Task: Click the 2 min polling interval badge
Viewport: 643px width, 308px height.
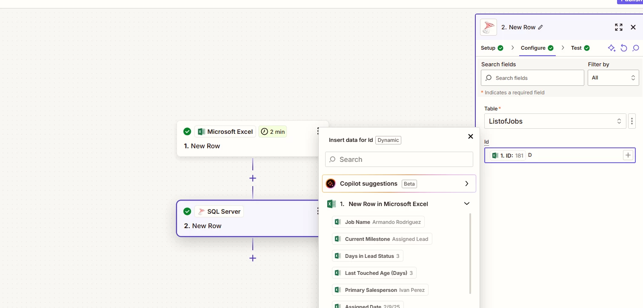Action: [x=273, y=132]
